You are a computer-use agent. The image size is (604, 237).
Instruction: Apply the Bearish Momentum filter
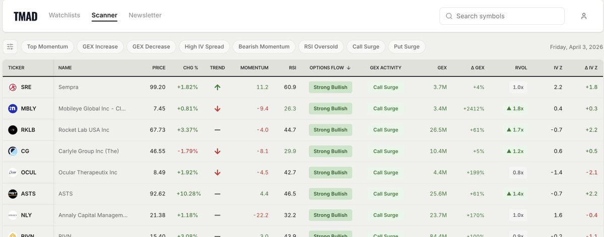tap(264, 46)
